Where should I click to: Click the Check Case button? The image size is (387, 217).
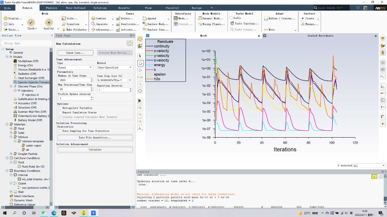click(75, 53)
